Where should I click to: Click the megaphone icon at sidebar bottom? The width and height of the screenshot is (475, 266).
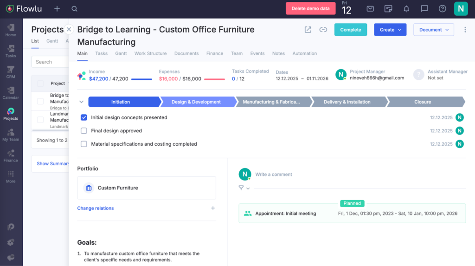pos(11,257)
